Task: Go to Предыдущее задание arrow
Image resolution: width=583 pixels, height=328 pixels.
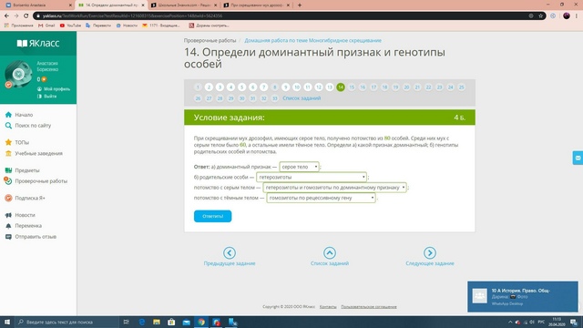Action: [x=230, y=253]
